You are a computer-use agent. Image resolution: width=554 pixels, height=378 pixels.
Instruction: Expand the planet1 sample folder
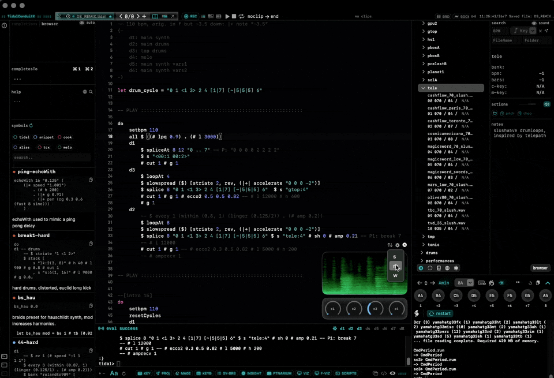[423, 72]
